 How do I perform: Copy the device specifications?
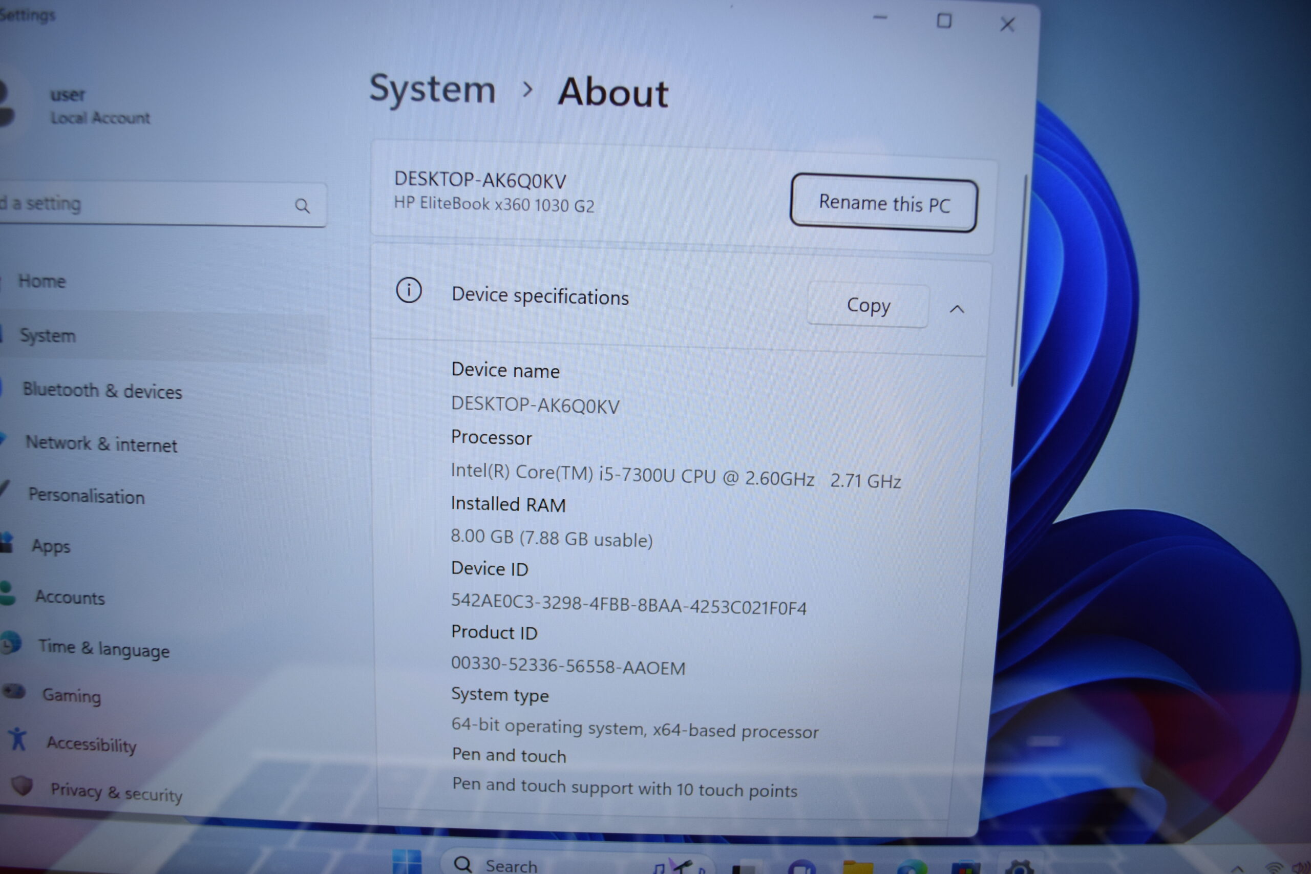coord(868,306)
